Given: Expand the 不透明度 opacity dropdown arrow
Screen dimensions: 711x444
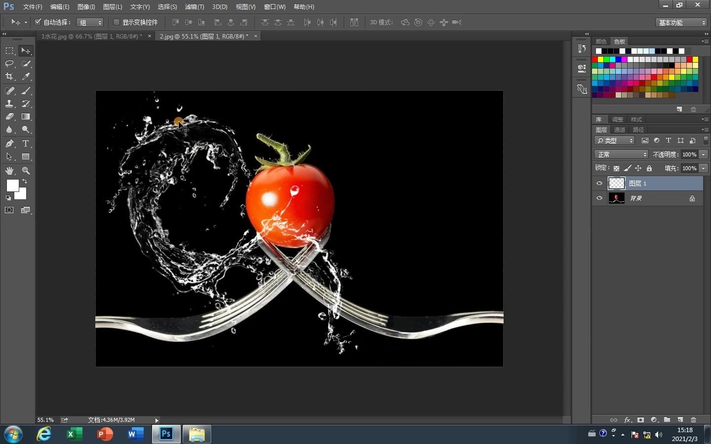Looking at the screenshot, I should click(x=704, y=154).
